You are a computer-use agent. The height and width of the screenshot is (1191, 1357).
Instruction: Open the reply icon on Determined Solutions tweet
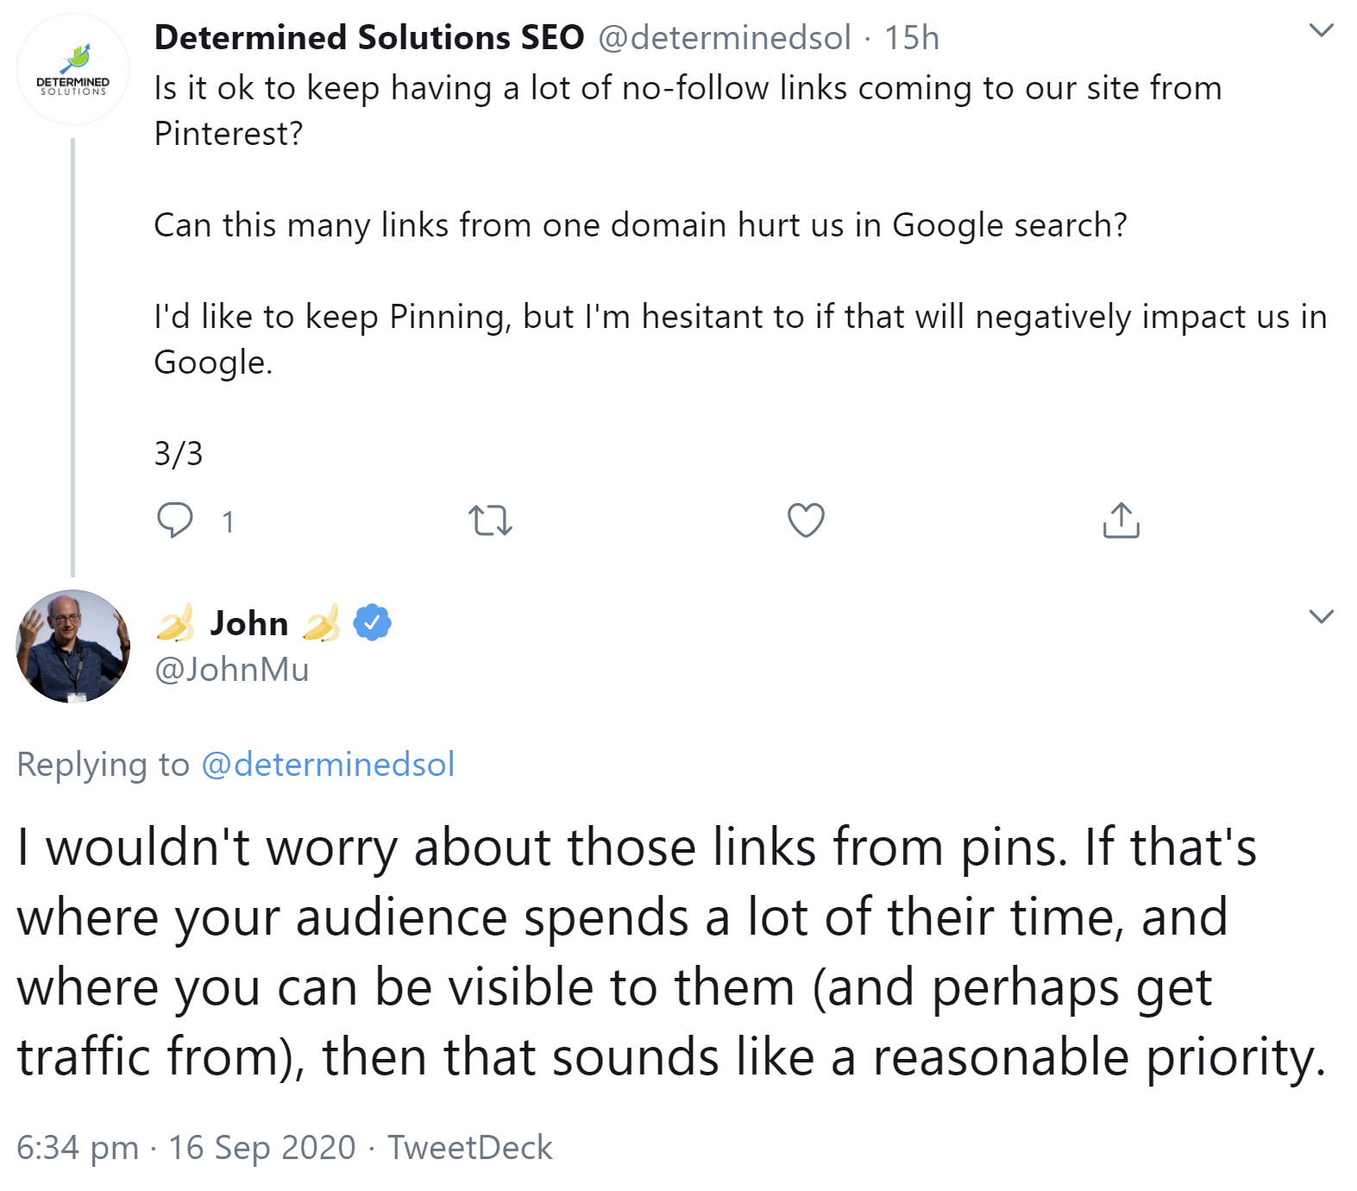[176, 519]
